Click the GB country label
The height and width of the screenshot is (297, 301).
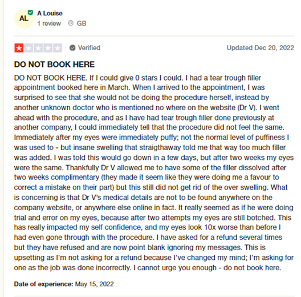pyautogui.click(x=82, y=23)
